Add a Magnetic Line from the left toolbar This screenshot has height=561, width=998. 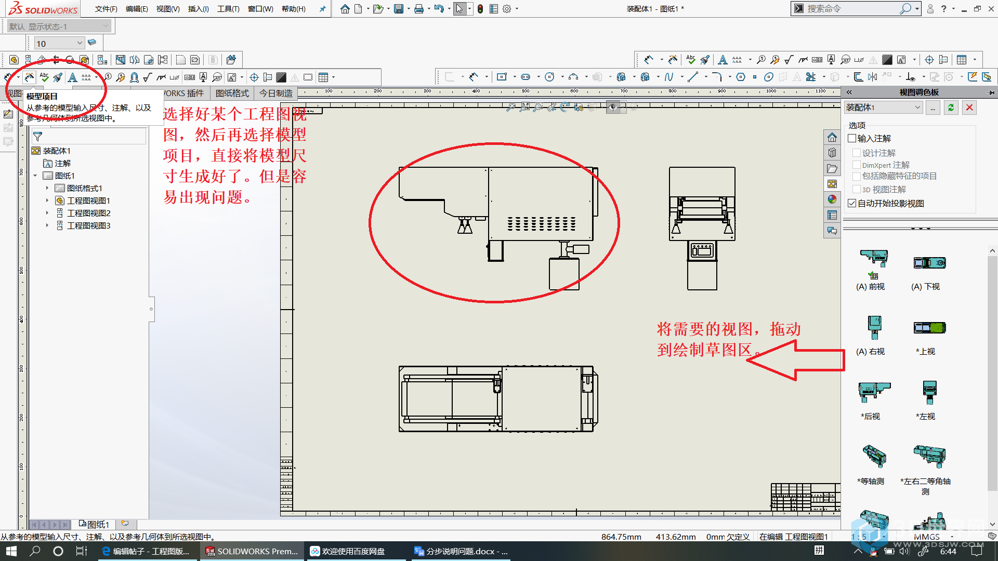pyautogui.click(x=134, y=77)
